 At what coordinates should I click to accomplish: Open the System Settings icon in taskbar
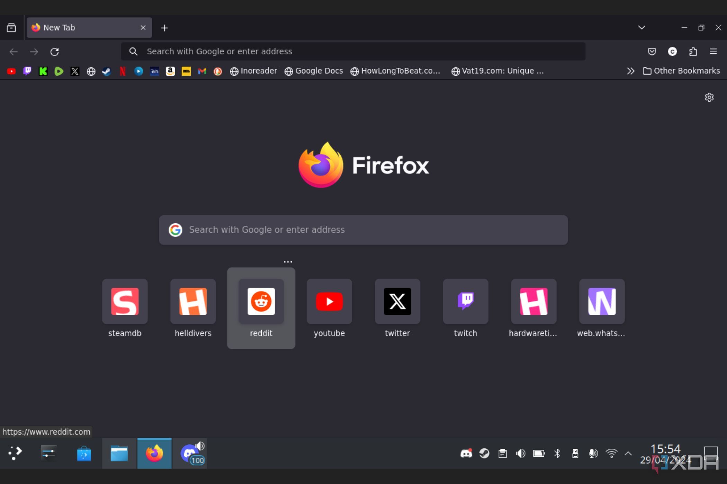click(x=49, y=453)
